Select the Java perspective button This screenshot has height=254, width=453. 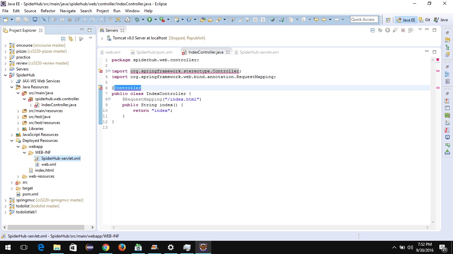coord(441,20)
